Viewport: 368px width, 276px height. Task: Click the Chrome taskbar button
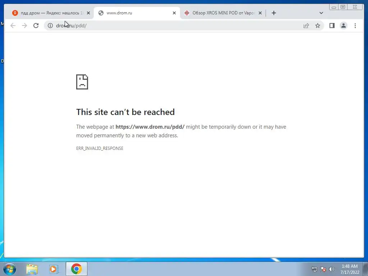click(x=77, y=269)
